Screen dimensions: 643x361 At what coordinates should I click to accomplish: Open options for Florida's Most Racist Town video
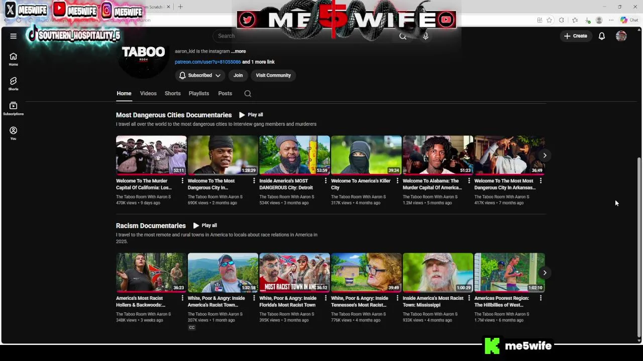point(326,298)
